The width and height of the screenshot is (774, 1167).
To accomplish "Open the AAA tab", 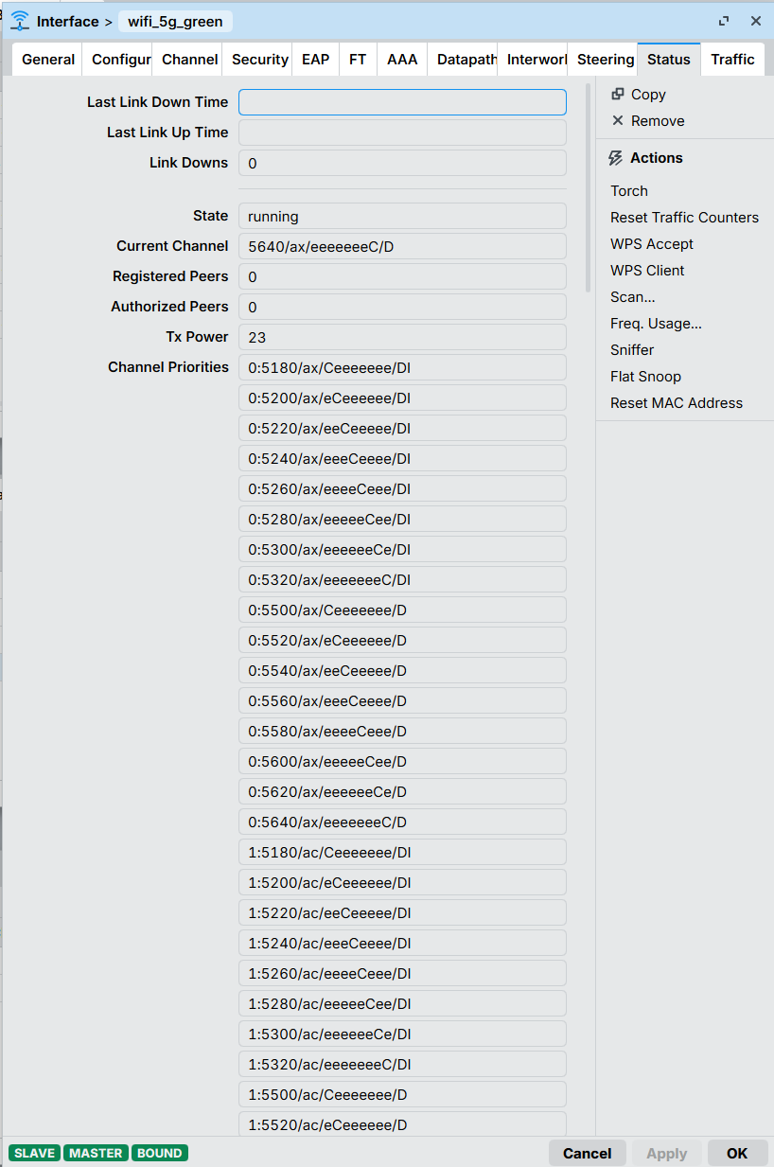I will [x=402, y=59].
